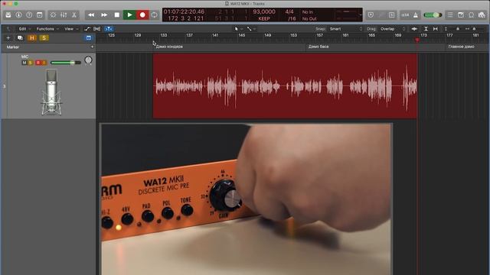490x275 pixels.
Task: Open Editors with the scissors icon
Action: pos(74,15)
